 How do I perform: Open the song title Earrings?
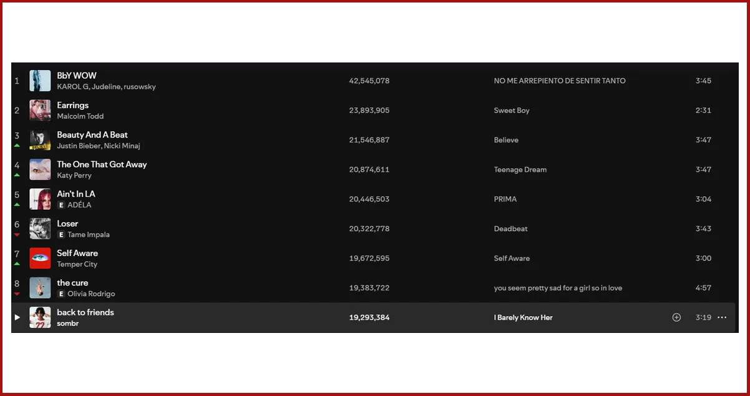tap(73, 105)
